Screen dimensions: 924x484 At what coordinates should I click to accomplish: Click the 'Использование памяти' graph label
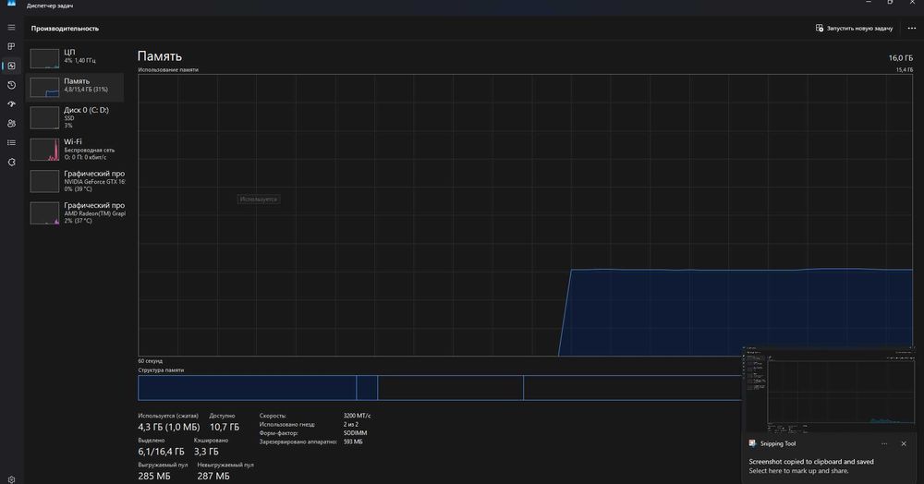pyautogui.click(x=168, y=69)
